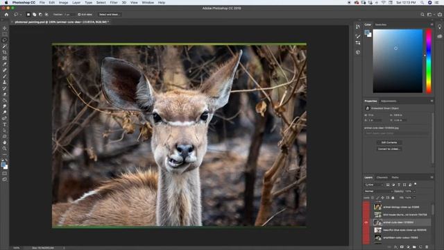Viewport: 444px width, 250px height.
Task: Toggle Lock transparent pixels
Action: coord(373,198)
